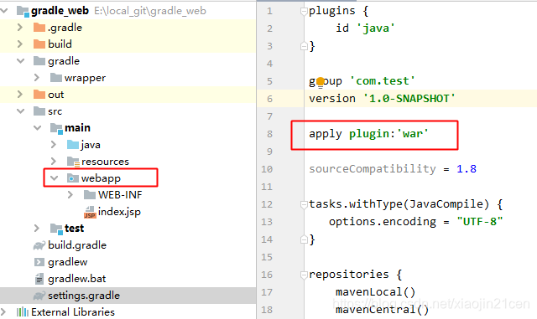
Task: Collapse the main folder chevron
Action: pos(37,128)
